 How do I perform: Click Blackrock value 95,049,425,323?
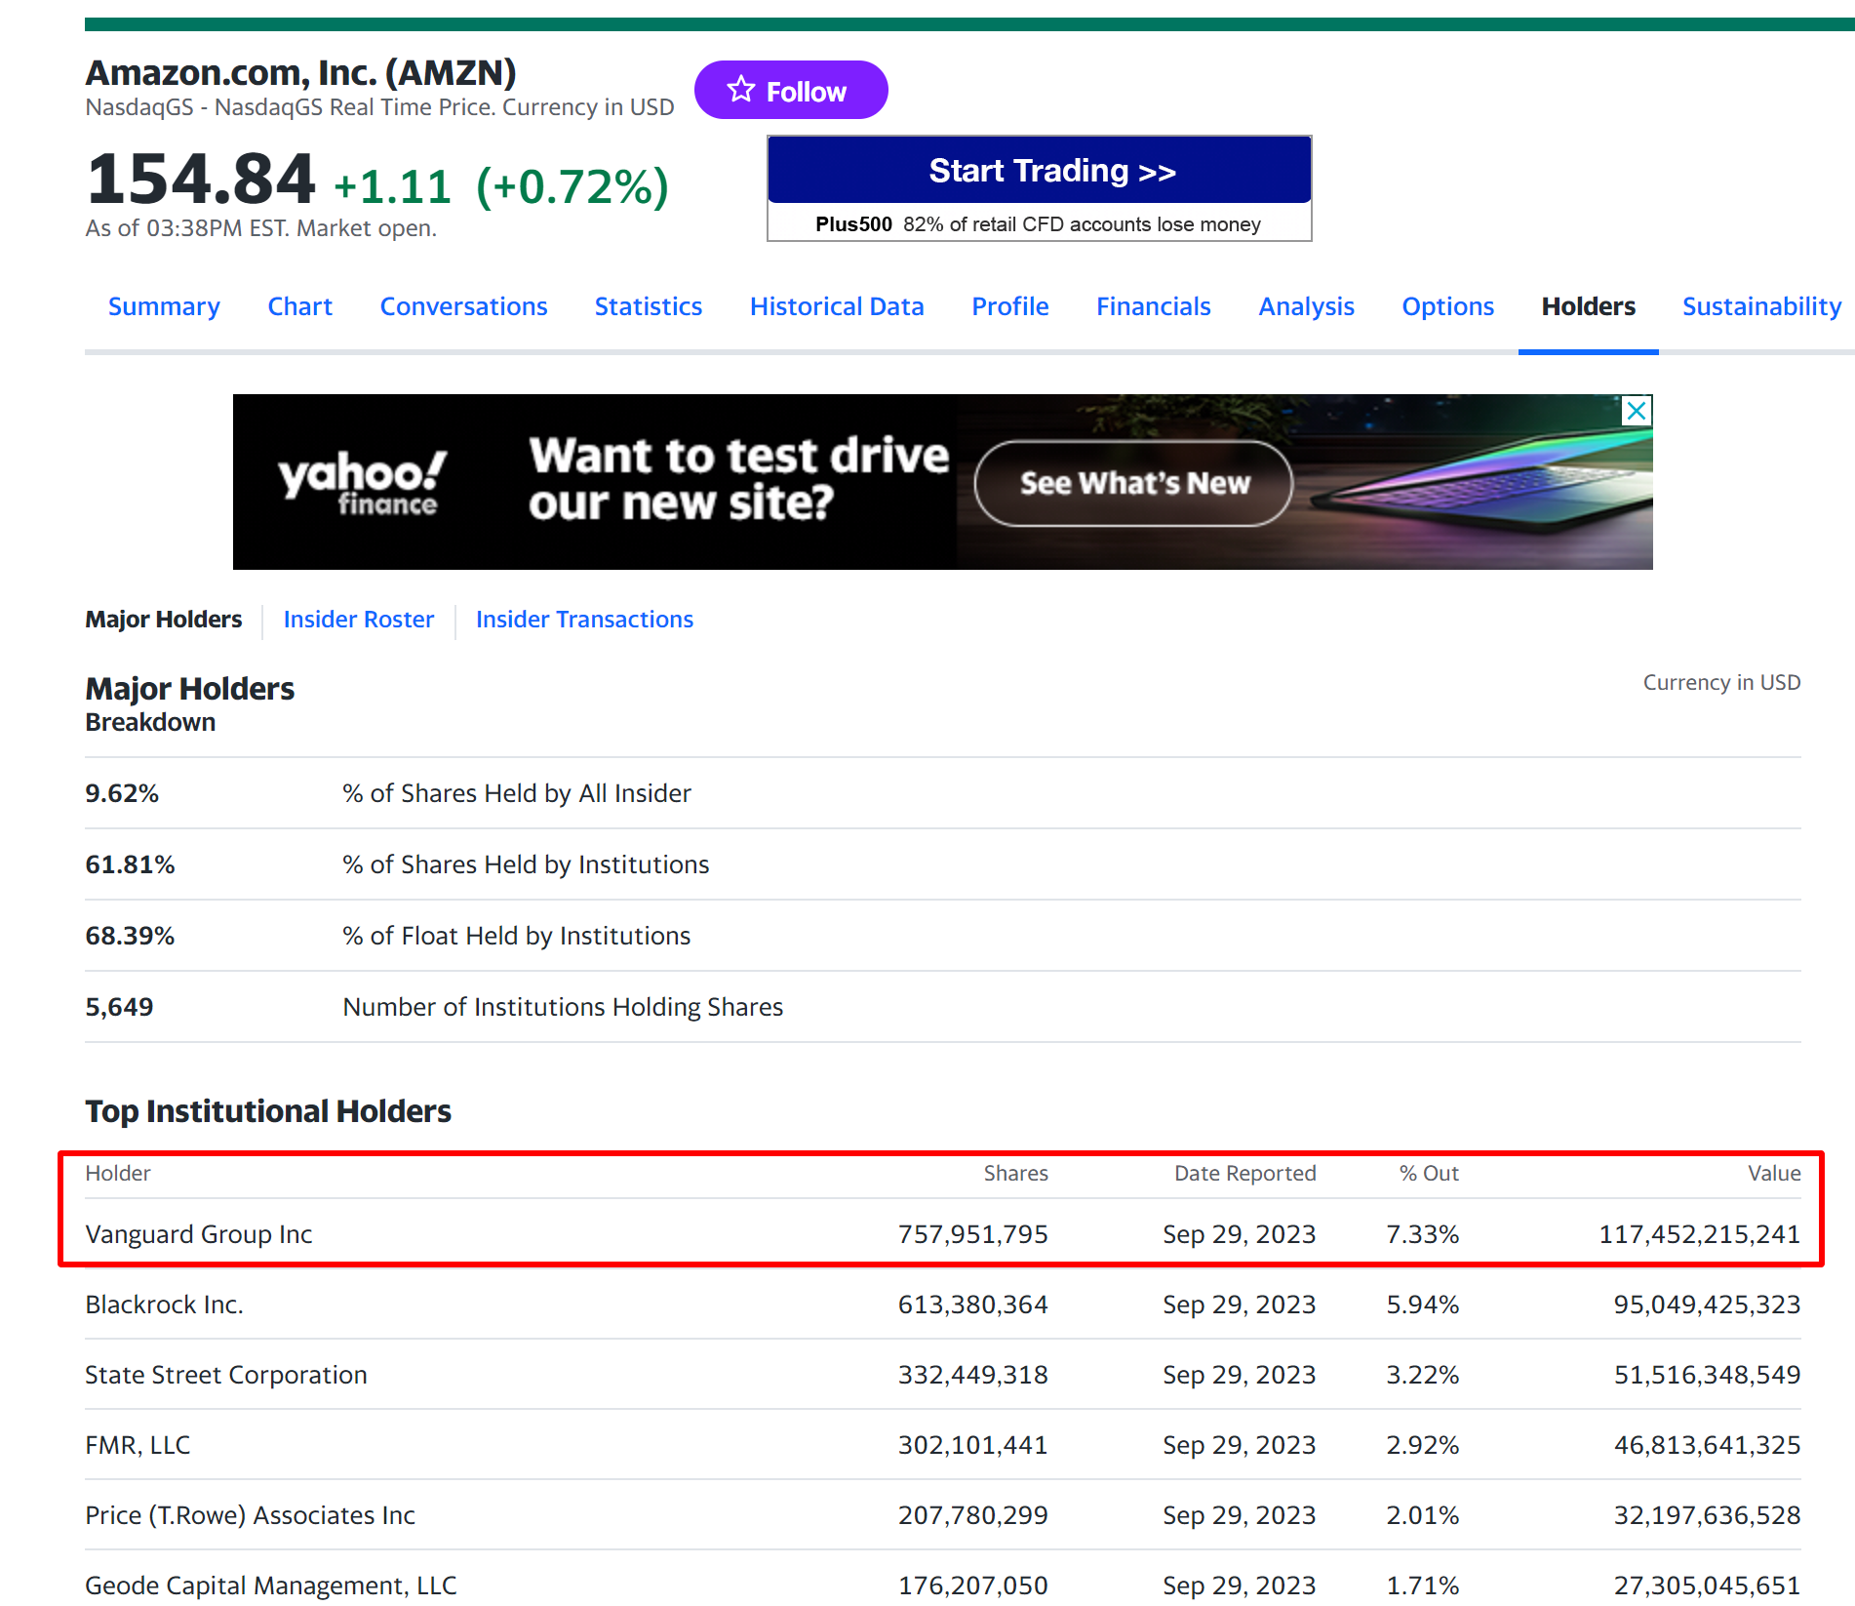pos(1707,1305)
